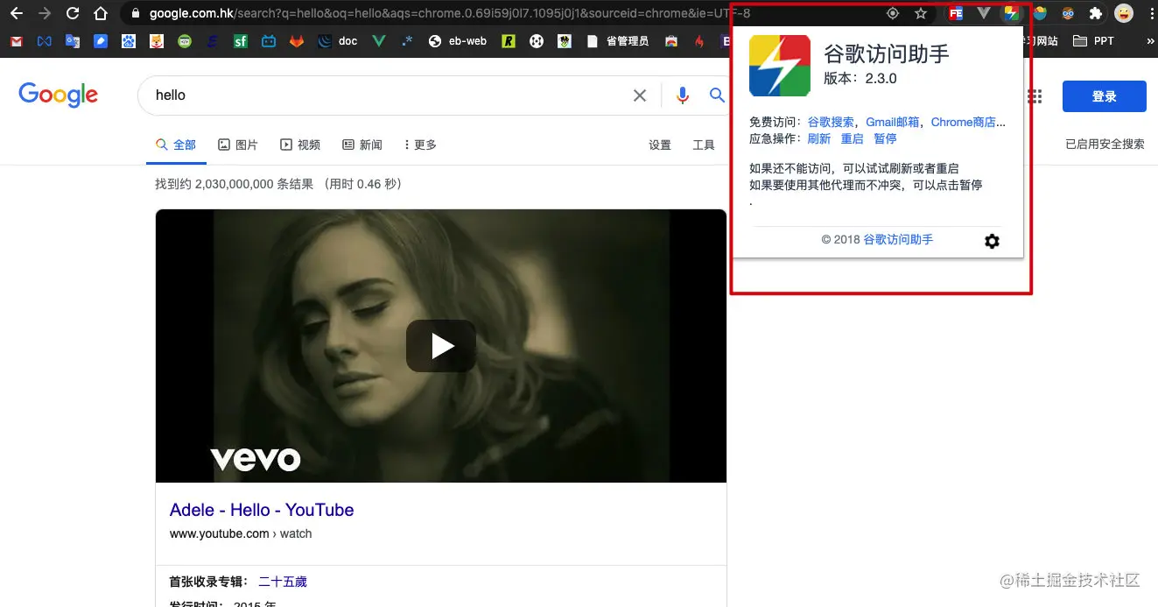
Task: Switch to the 新闻 news tab
Action: [x=362, y=145]
